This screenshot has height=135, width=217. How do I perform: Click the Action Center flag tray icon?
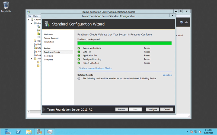click(x=192, y=132)
